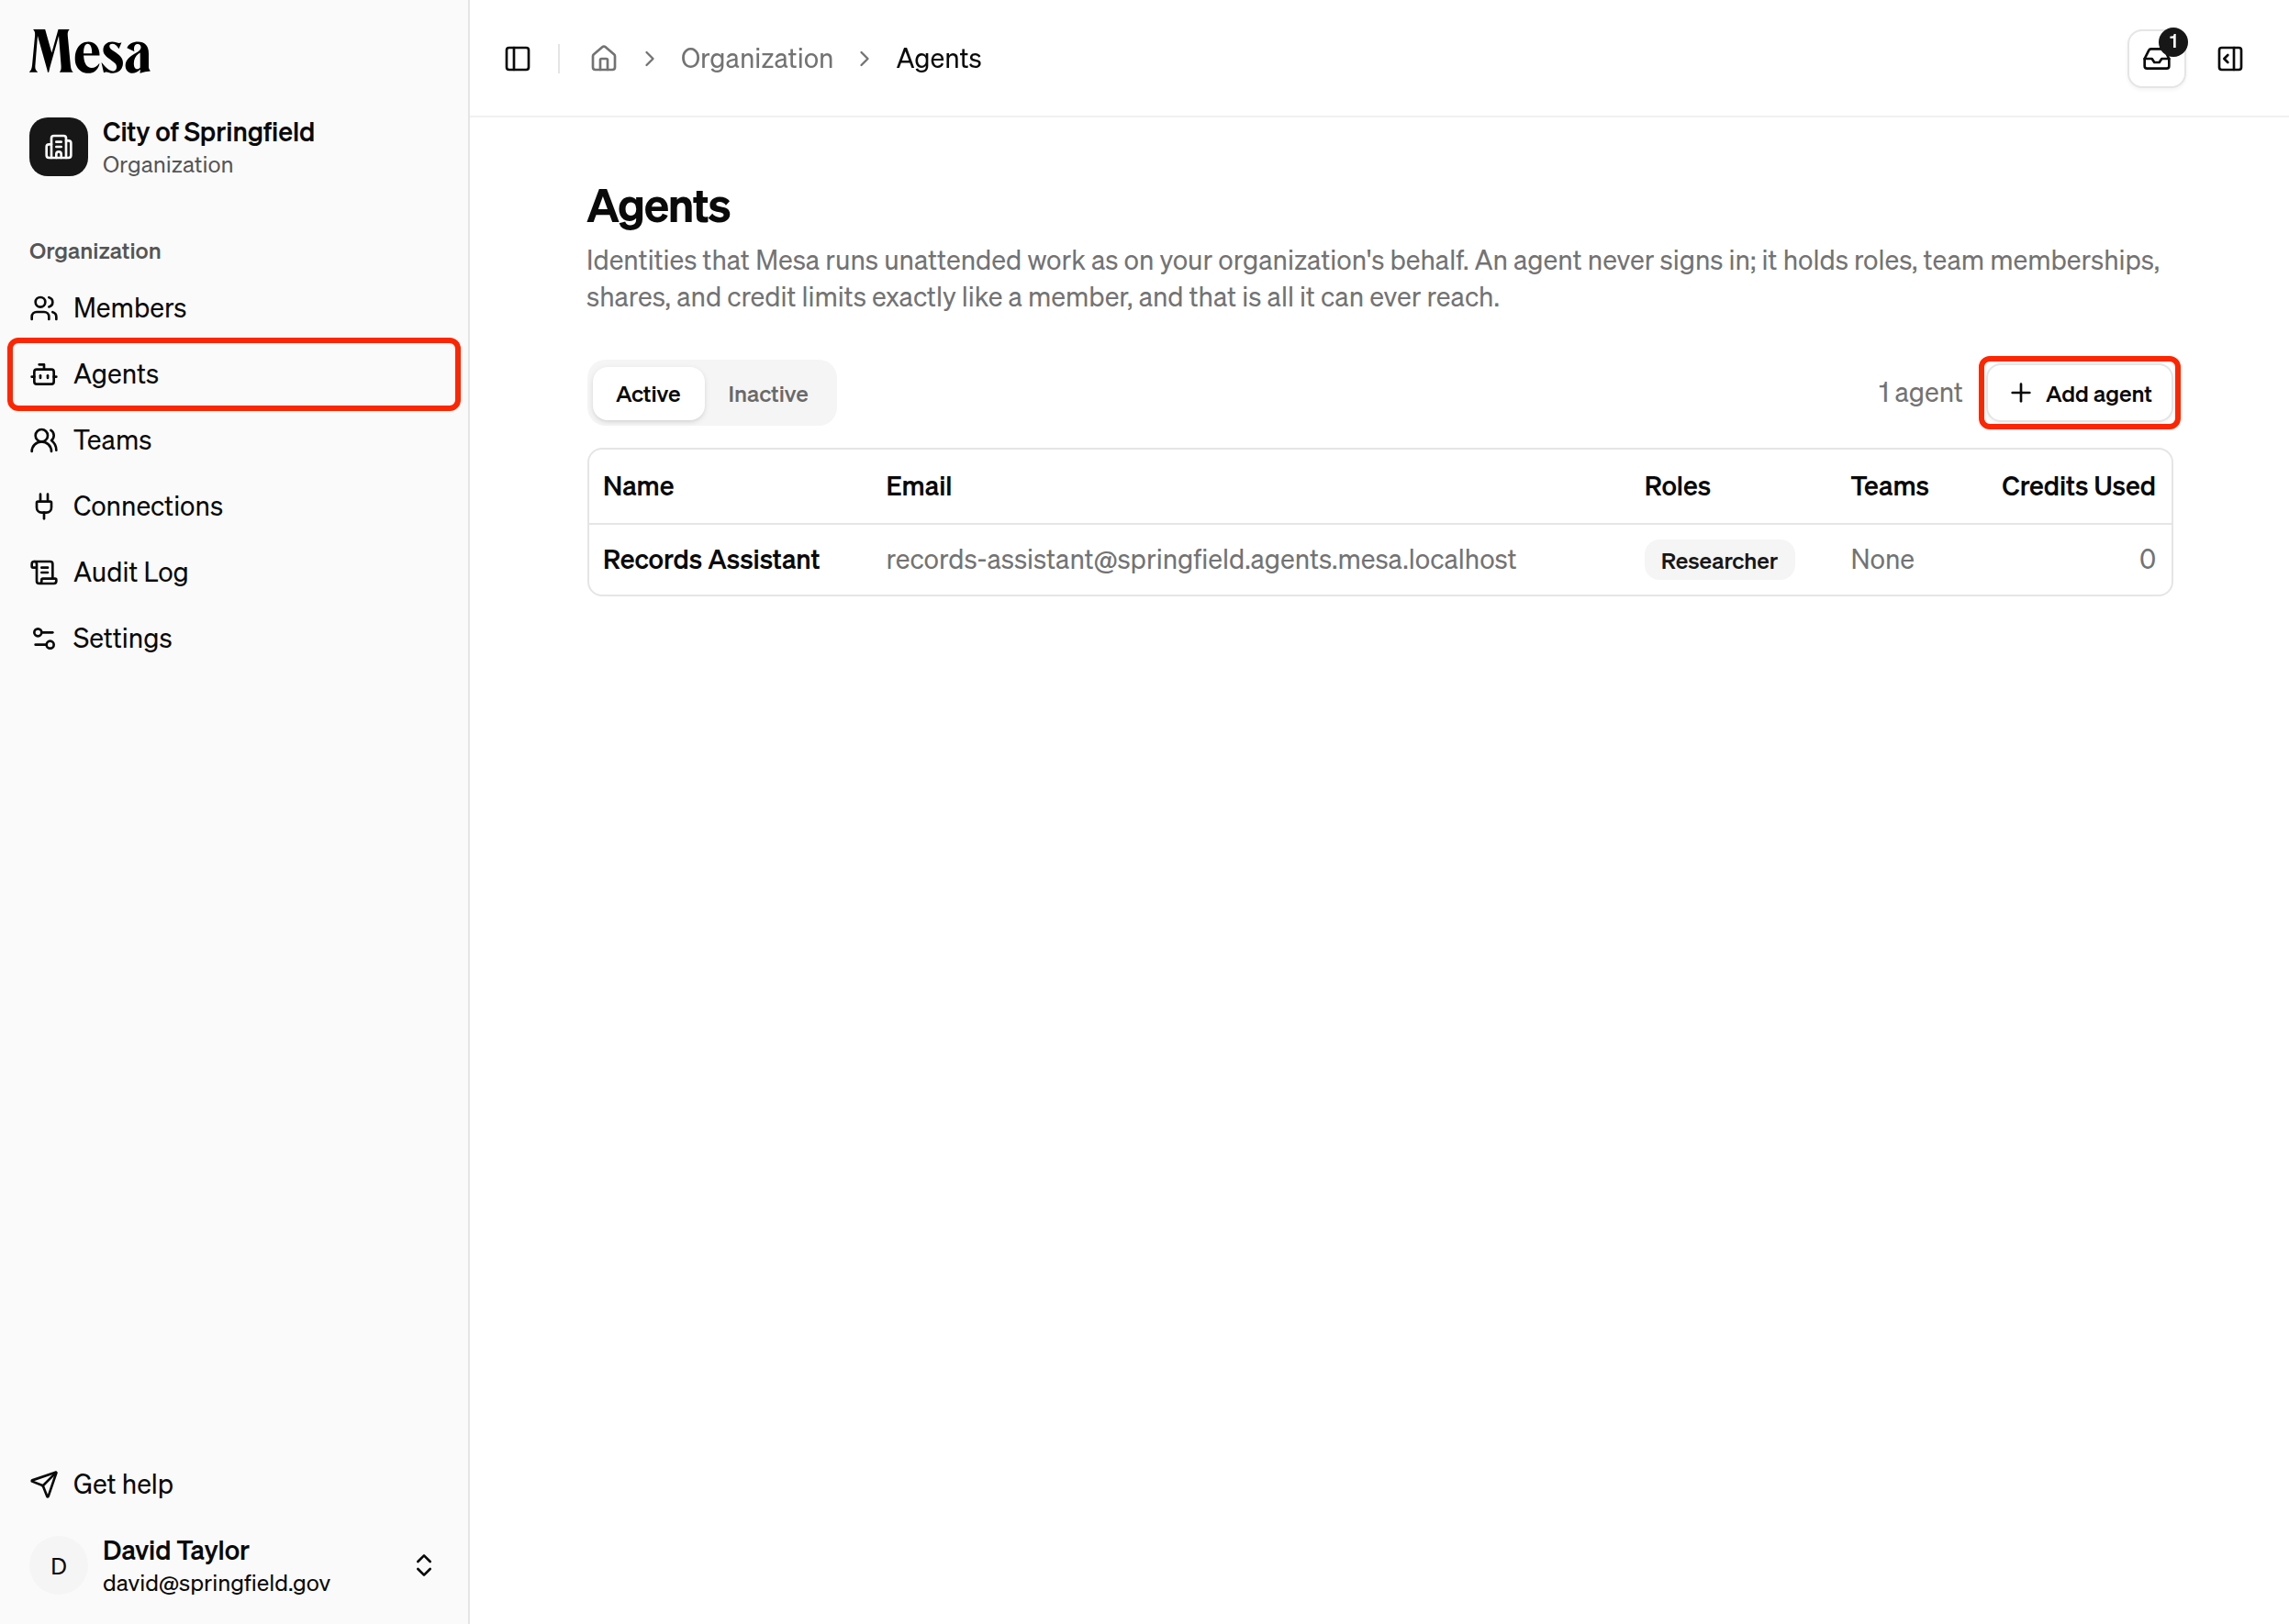Switch to the Active tab
The height and width of the screenshot is (1624, 2289).
coord(648,394)
